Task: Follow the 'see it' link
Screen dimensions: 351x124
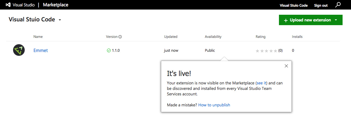Action: pos(262,83)
